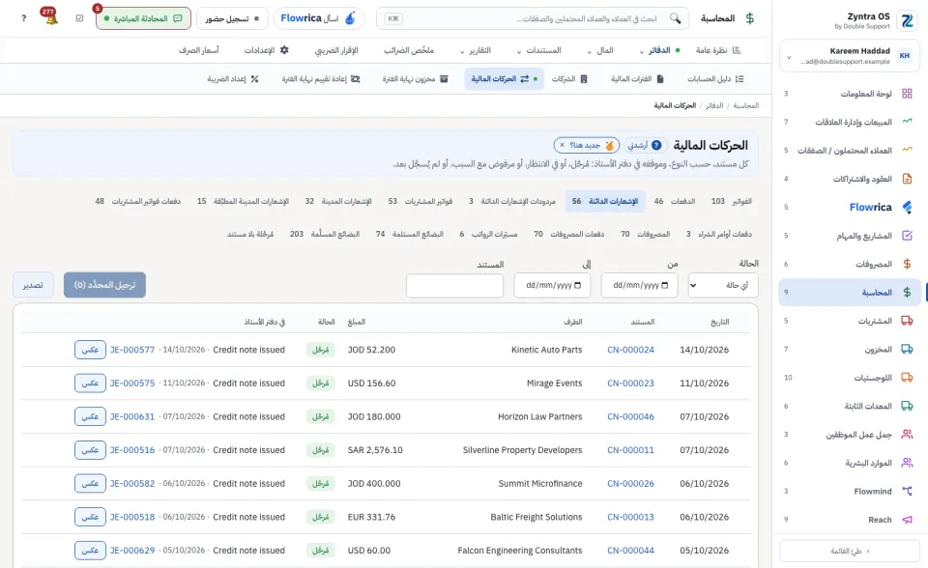The height and width of the screenshot is (568, 928).
Task: Open المحادثة المباشرة live chat
Action: pos(143,18)
